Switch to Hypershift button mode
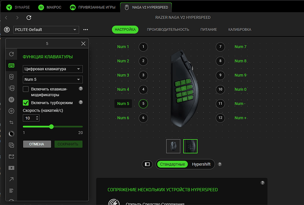The height and width of the screenshot is (205, 304). point(201,164)
